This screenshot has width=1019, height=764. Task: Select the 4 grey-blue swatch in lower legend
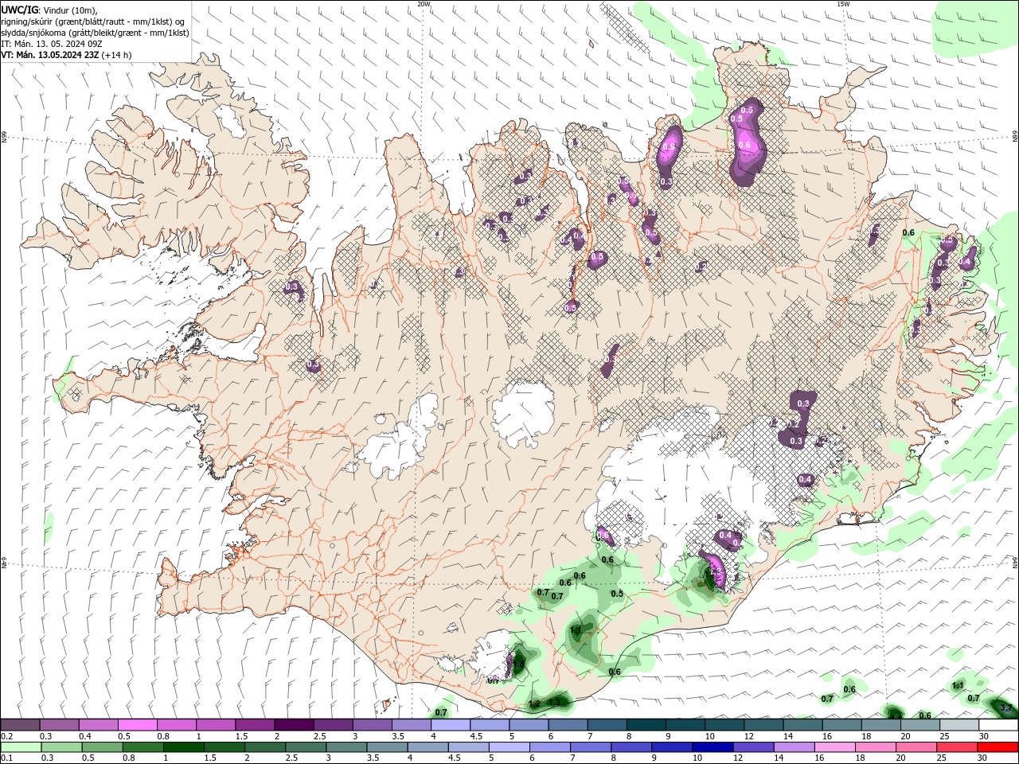427,747
